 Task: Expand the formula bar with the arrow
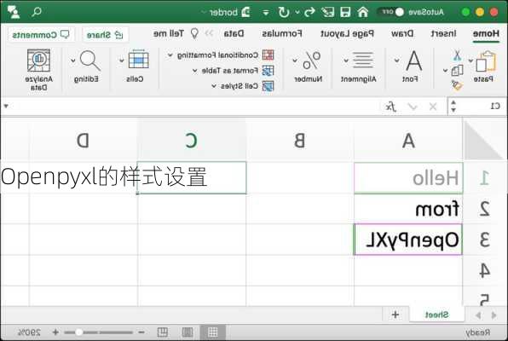pos(6,106)
